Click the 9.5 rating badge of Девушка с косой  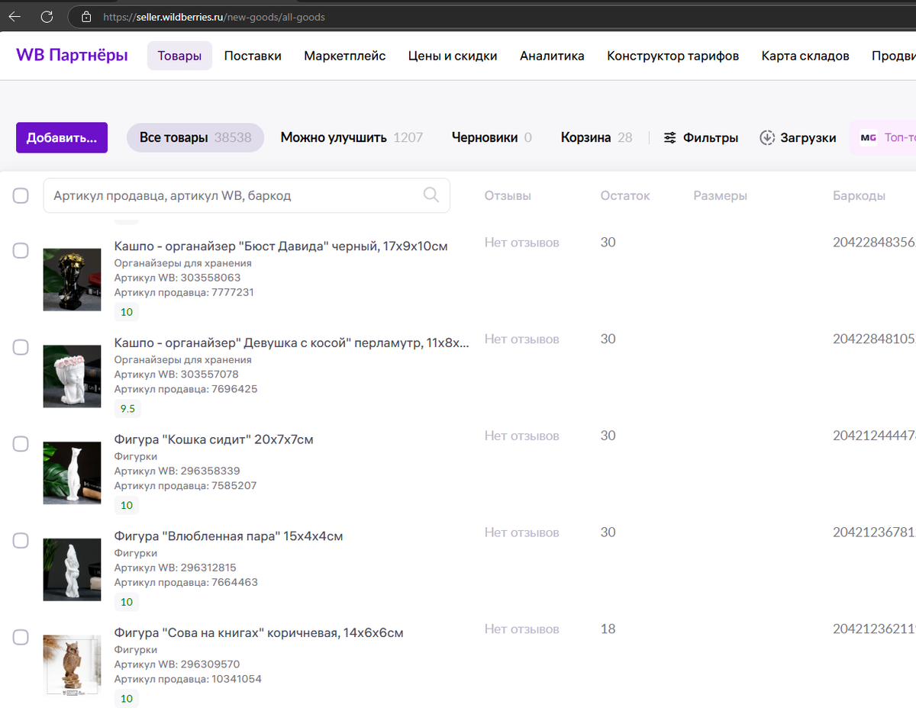pos(127,409)
